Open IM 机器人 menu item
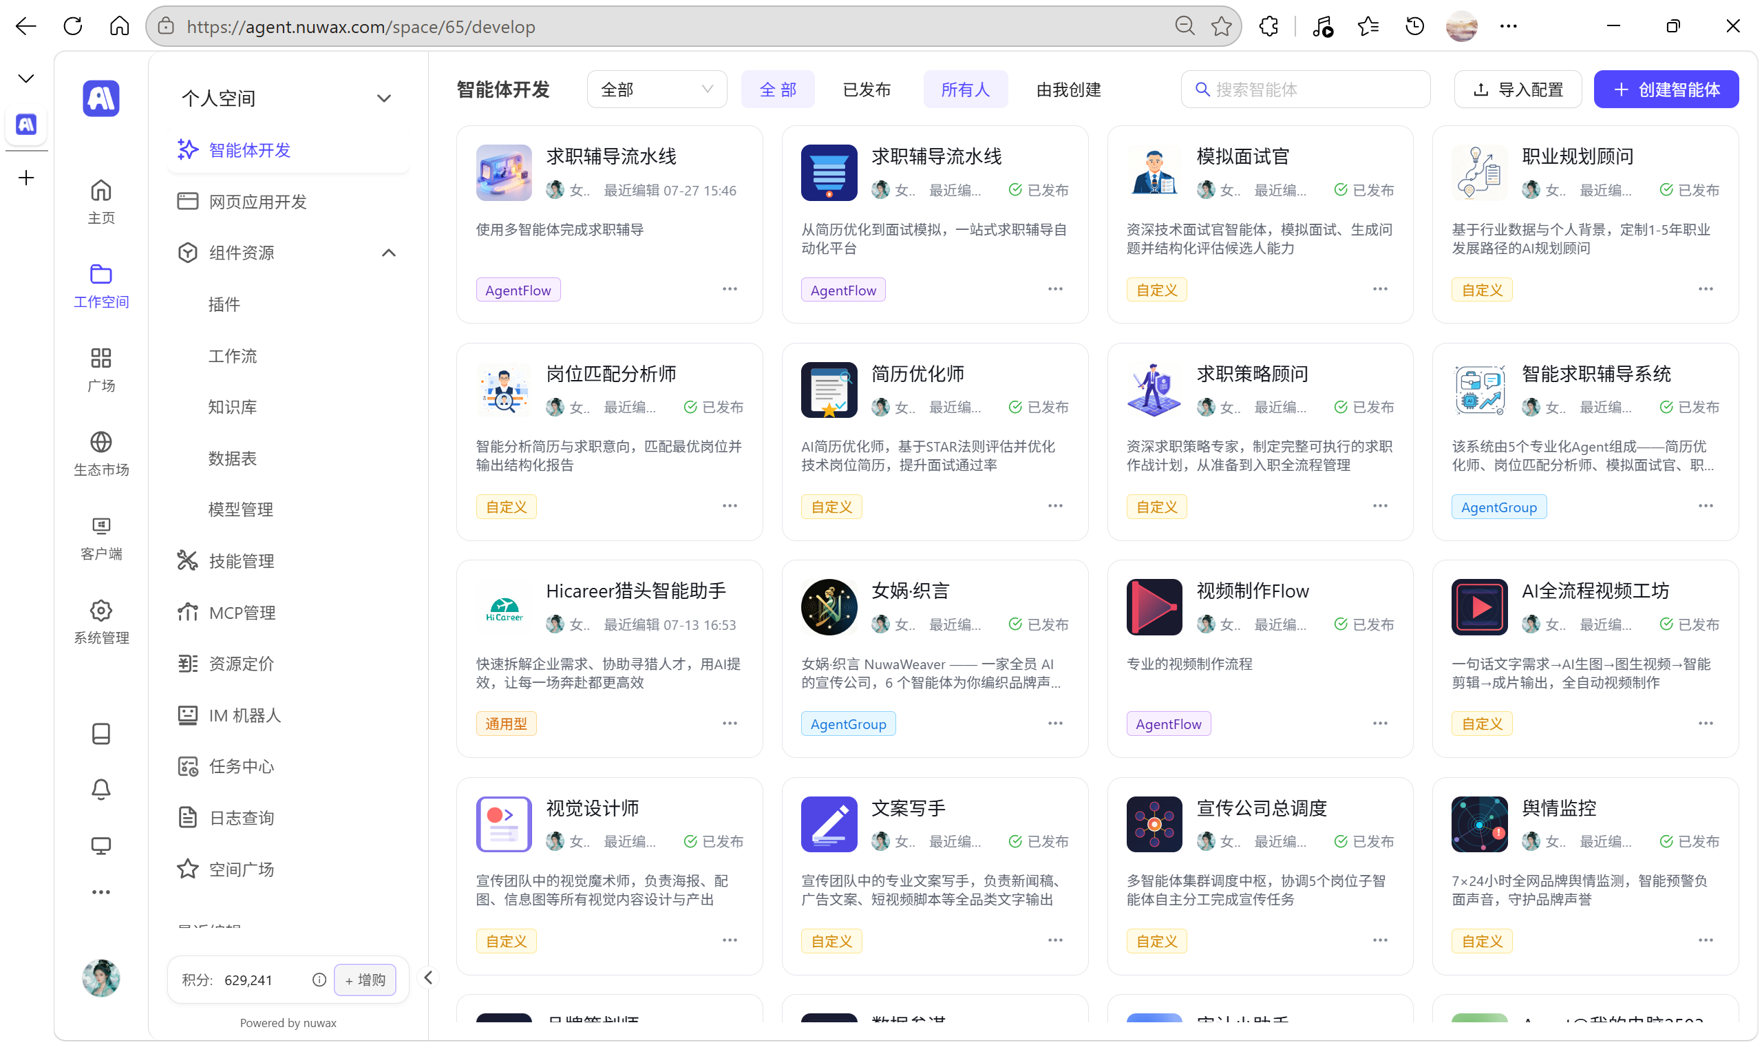The width and height of the screenshot is (1762, 1045). pyautogui.click(x=288, y=715)
